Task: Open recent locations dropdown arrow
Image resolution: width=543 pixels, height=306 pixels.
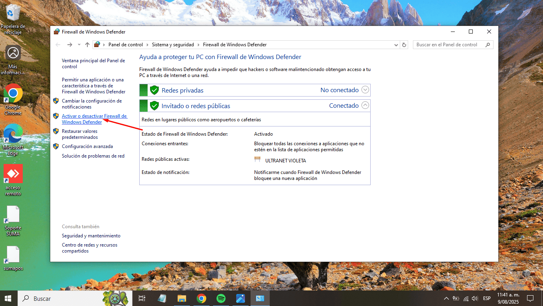Action: click(79, 45)
